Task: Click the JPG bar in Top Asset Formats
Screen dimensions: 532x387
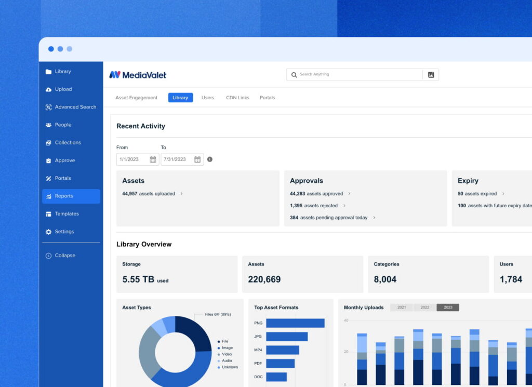Action: [x=287, y=337]
